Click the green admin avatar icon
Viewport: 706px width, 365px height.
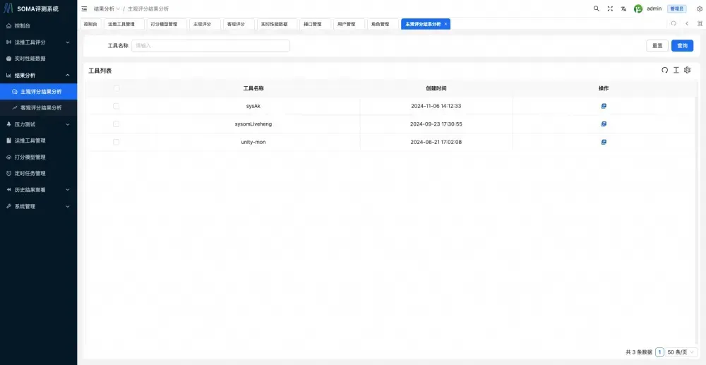click(x=638, y=8)
